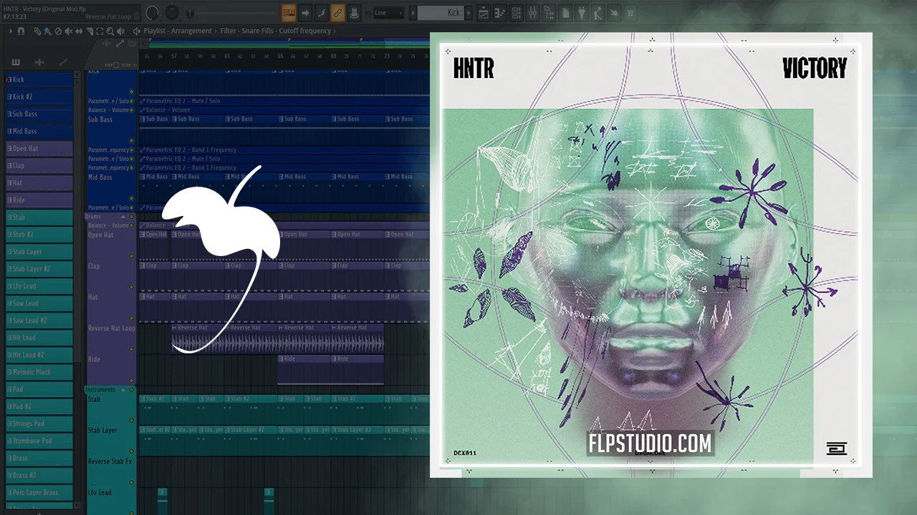Screen dimensions: 917x515
Task: Show automation clips in picker panel
Action: coord(63,63)
